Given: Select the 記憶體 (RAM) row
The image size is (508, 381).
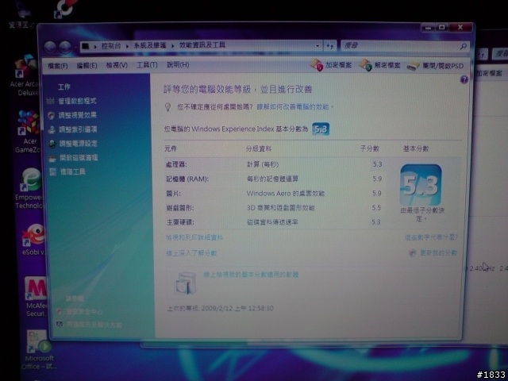Looking at the screenshot, I should 275,179.
